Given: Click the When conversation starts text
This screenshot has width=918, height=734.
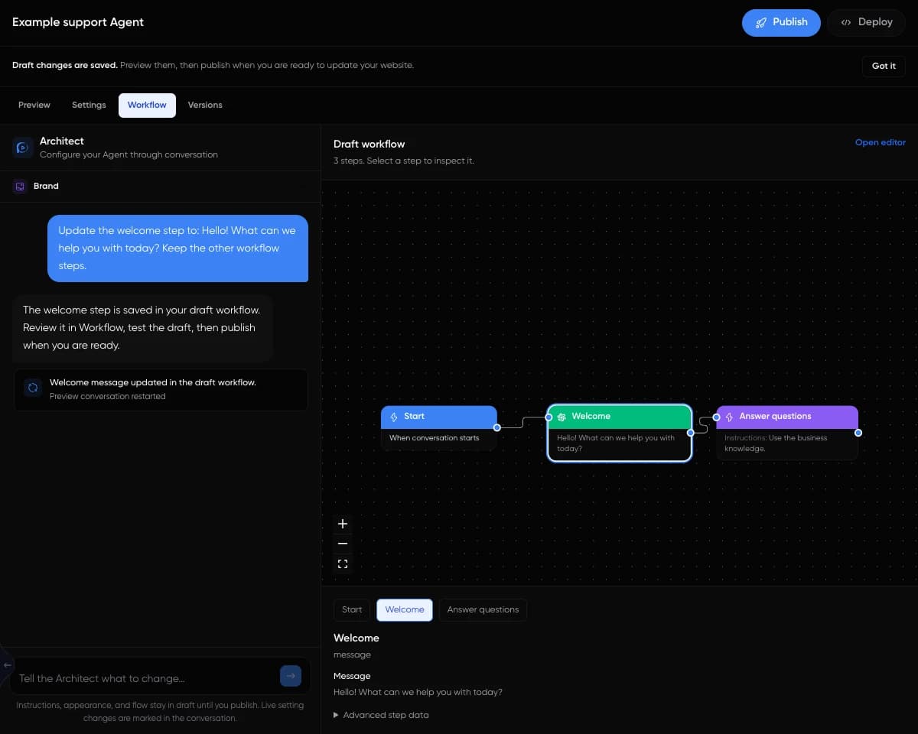Looking at the screenshot, I should (434, 438).
